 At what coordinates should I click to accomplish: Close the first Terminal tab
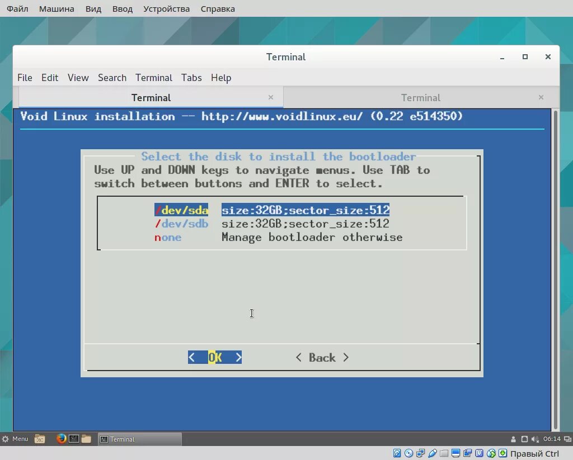click(x=271, y=97)
